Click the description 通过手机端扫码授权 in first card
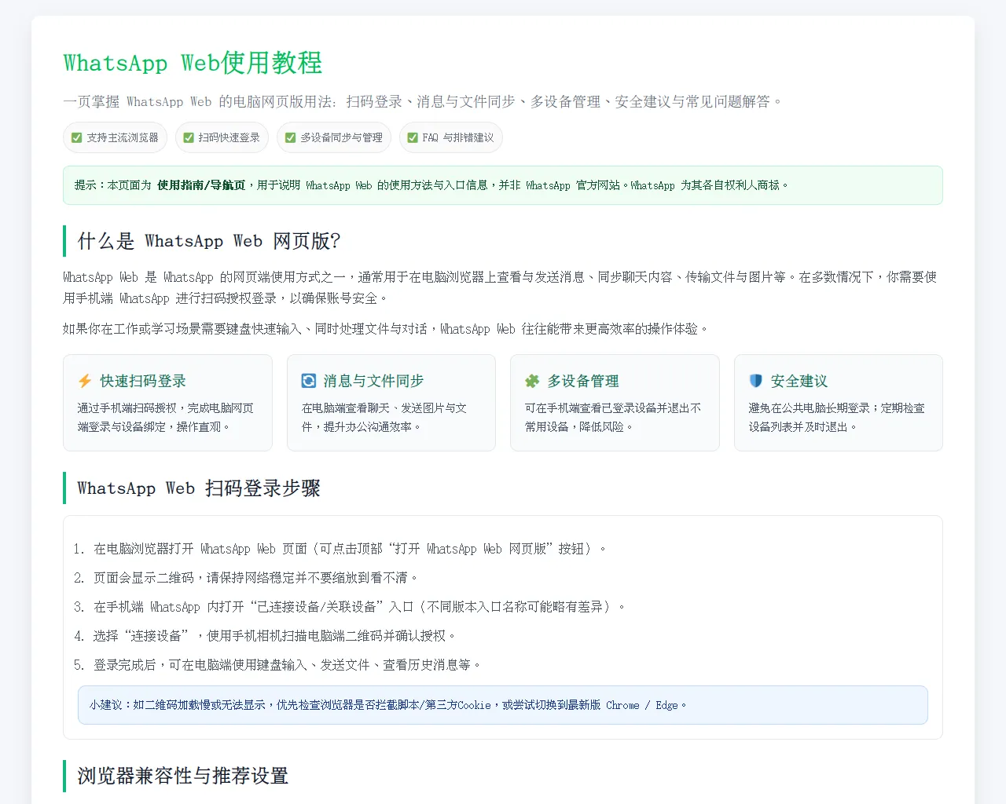Viewport: 1006px width, 804px height. [x=166, y=418]
